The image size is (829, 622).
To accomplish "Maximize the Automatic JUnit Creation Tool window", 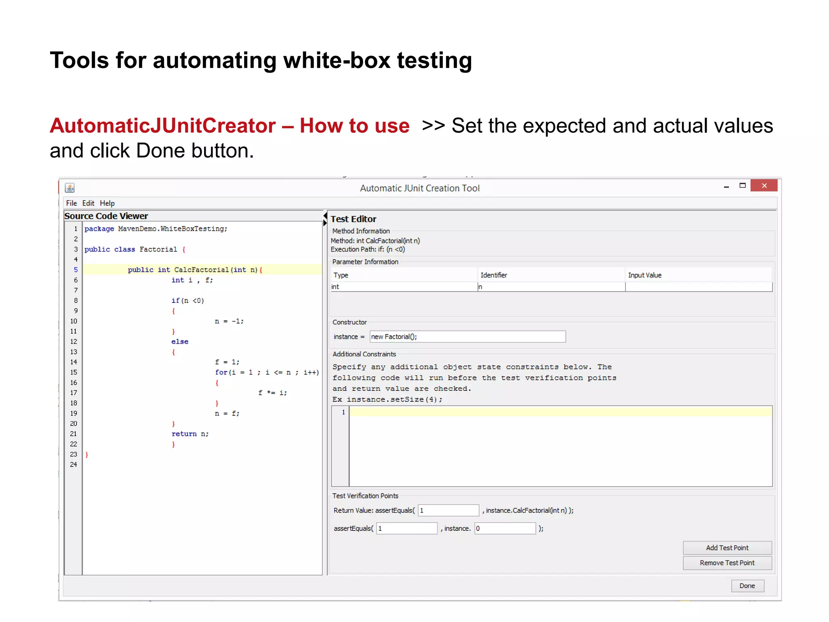I will [742, 185].
